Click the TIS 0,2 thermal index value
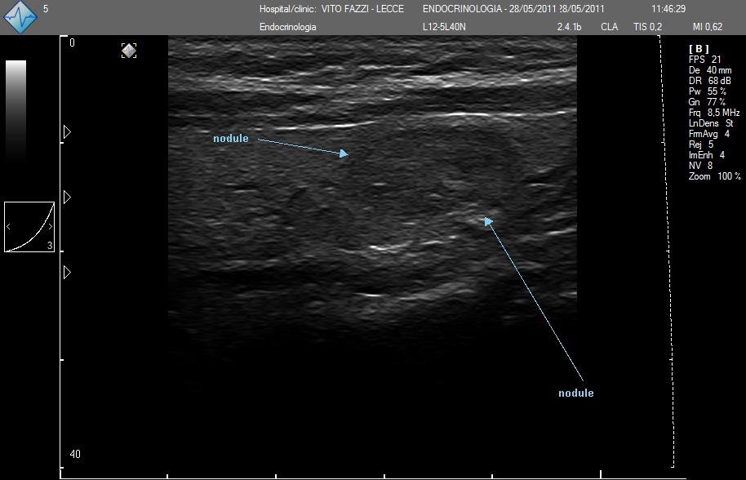This screenshot has height=480, width=746. pyautogui.click(x=647, y=27)
